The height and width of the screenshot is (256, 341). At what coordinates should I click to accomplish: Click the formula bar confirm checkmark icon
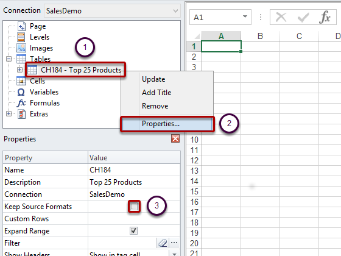point(303,18)
